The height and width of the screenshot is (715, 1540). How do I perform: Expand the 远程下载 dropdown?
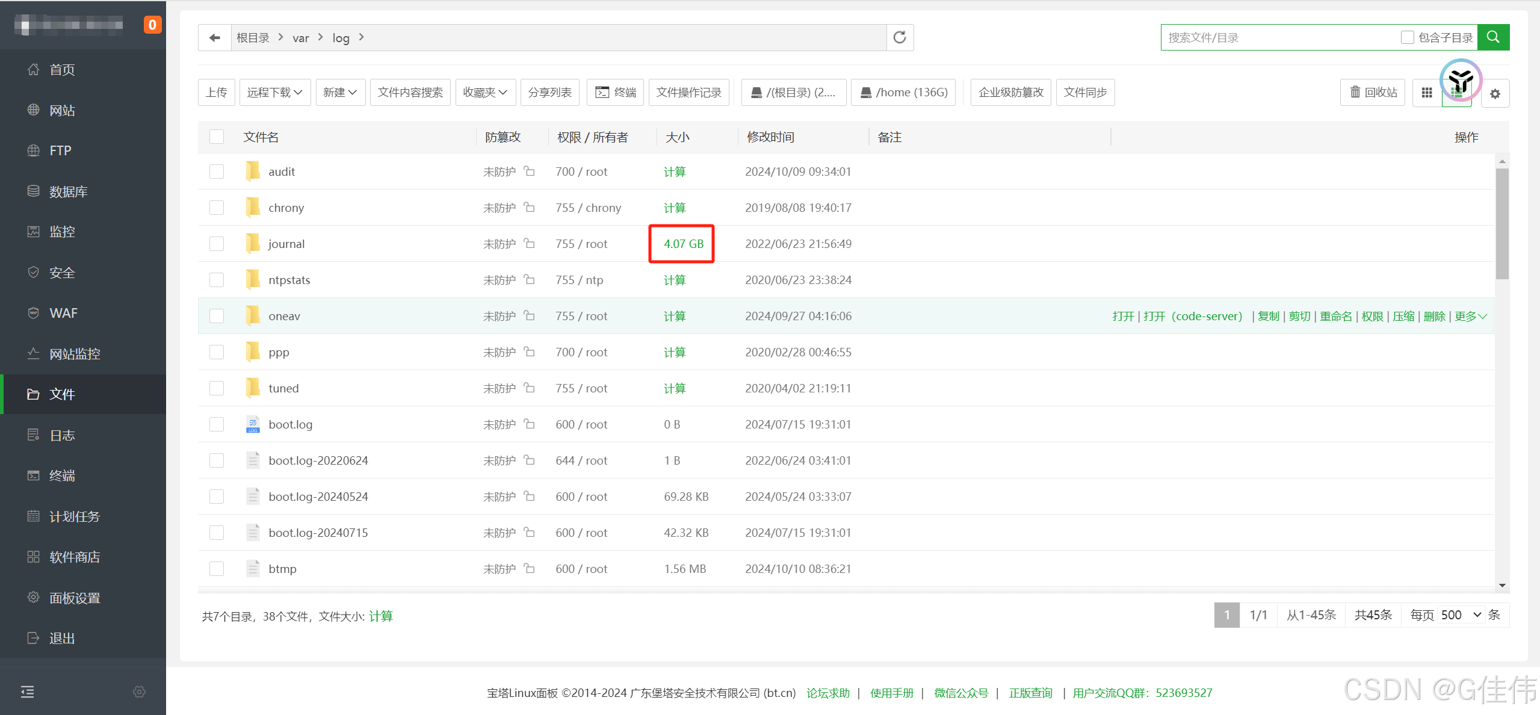point(274,92)
